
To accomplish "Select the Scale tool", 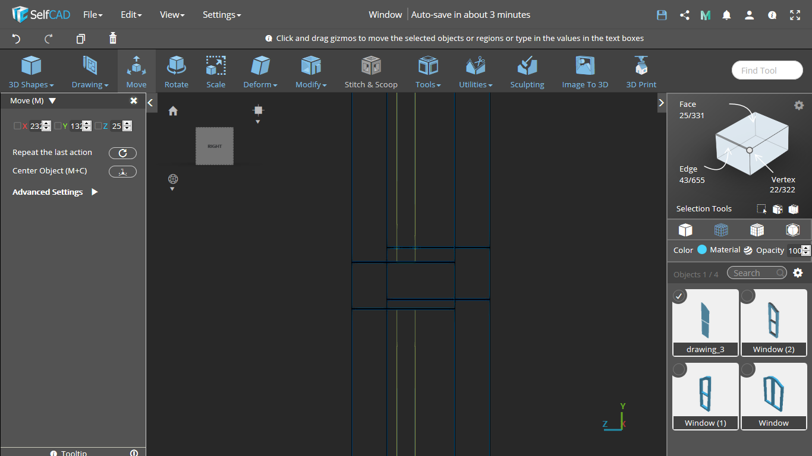I will (216, 71).
